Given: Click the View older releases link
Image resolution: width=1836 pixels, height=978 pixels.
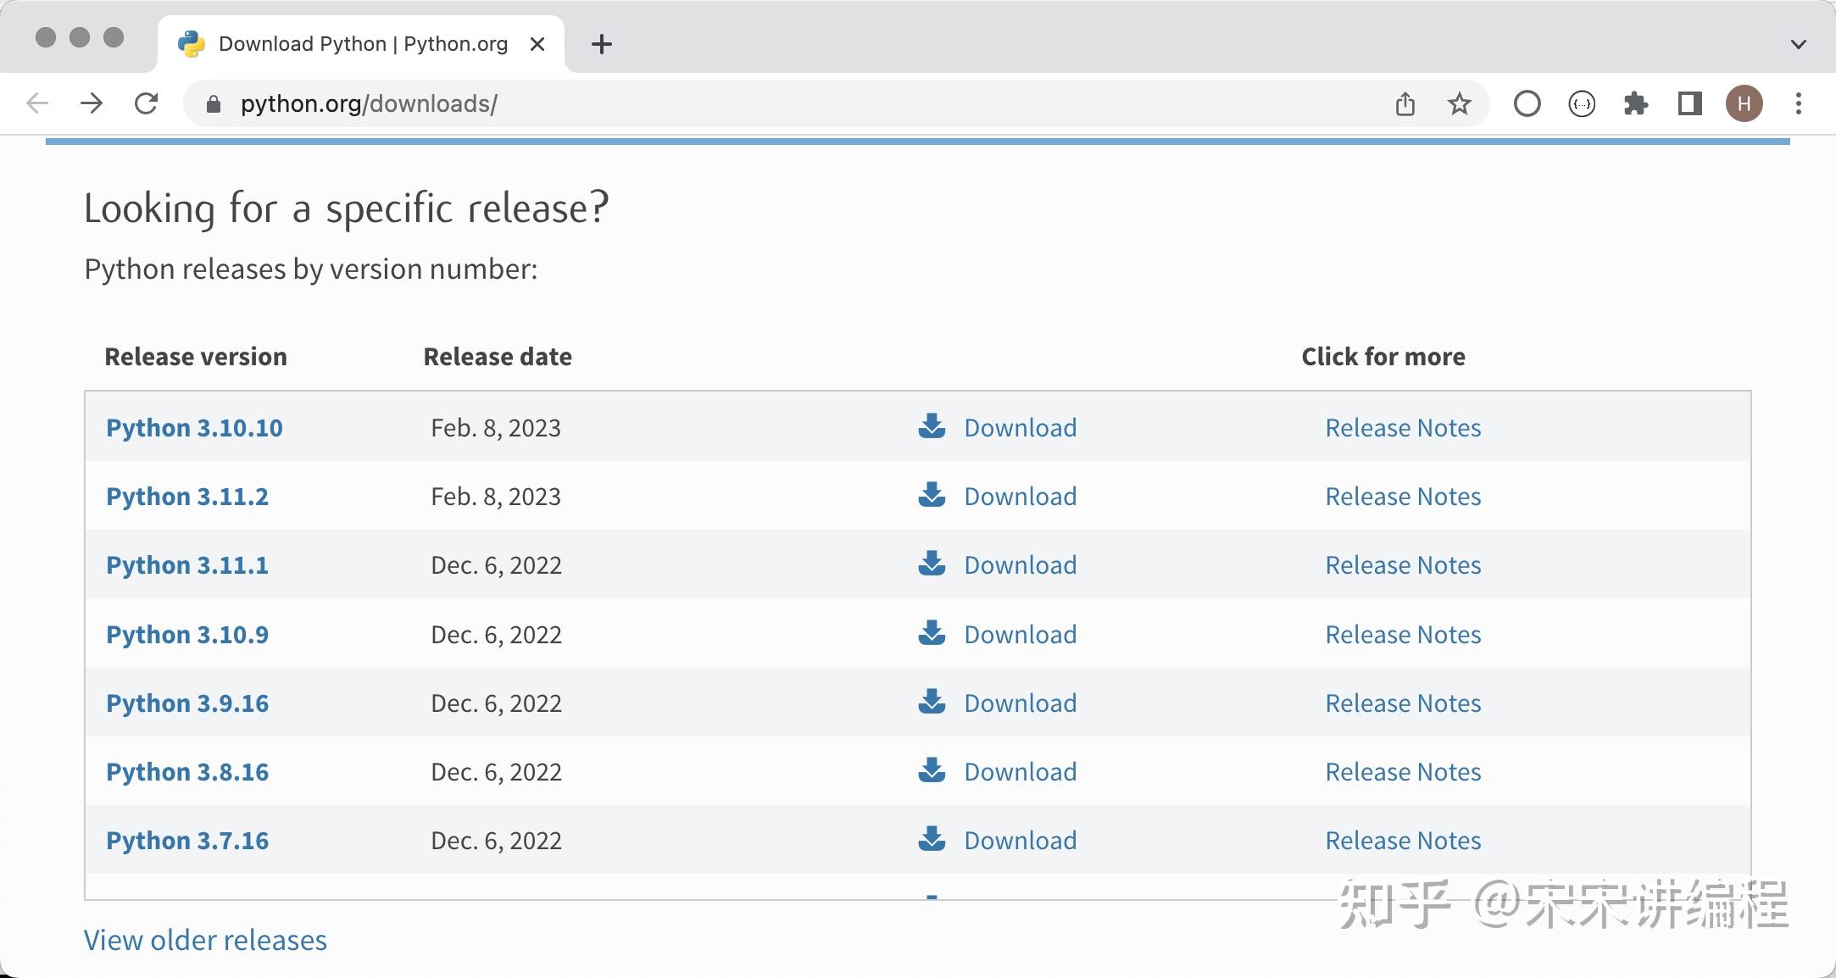Looking at the screenshot, I should click(x=205, y=940).
